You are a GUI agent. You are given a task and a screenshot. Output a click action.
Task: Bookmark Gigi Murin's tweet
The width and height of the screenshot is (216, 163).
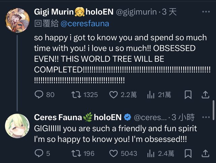pyautogui.click(x=188, y=95)
